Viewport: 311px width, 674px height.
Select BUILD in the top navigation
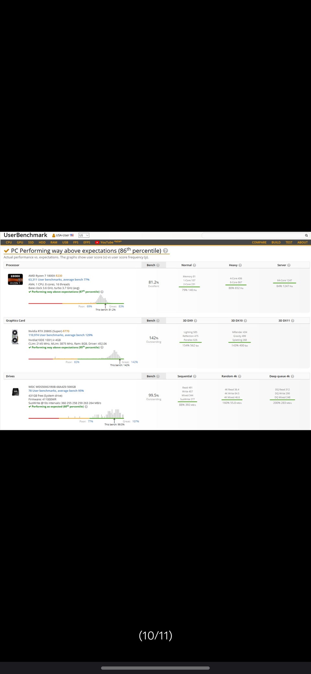coord(276,242)
